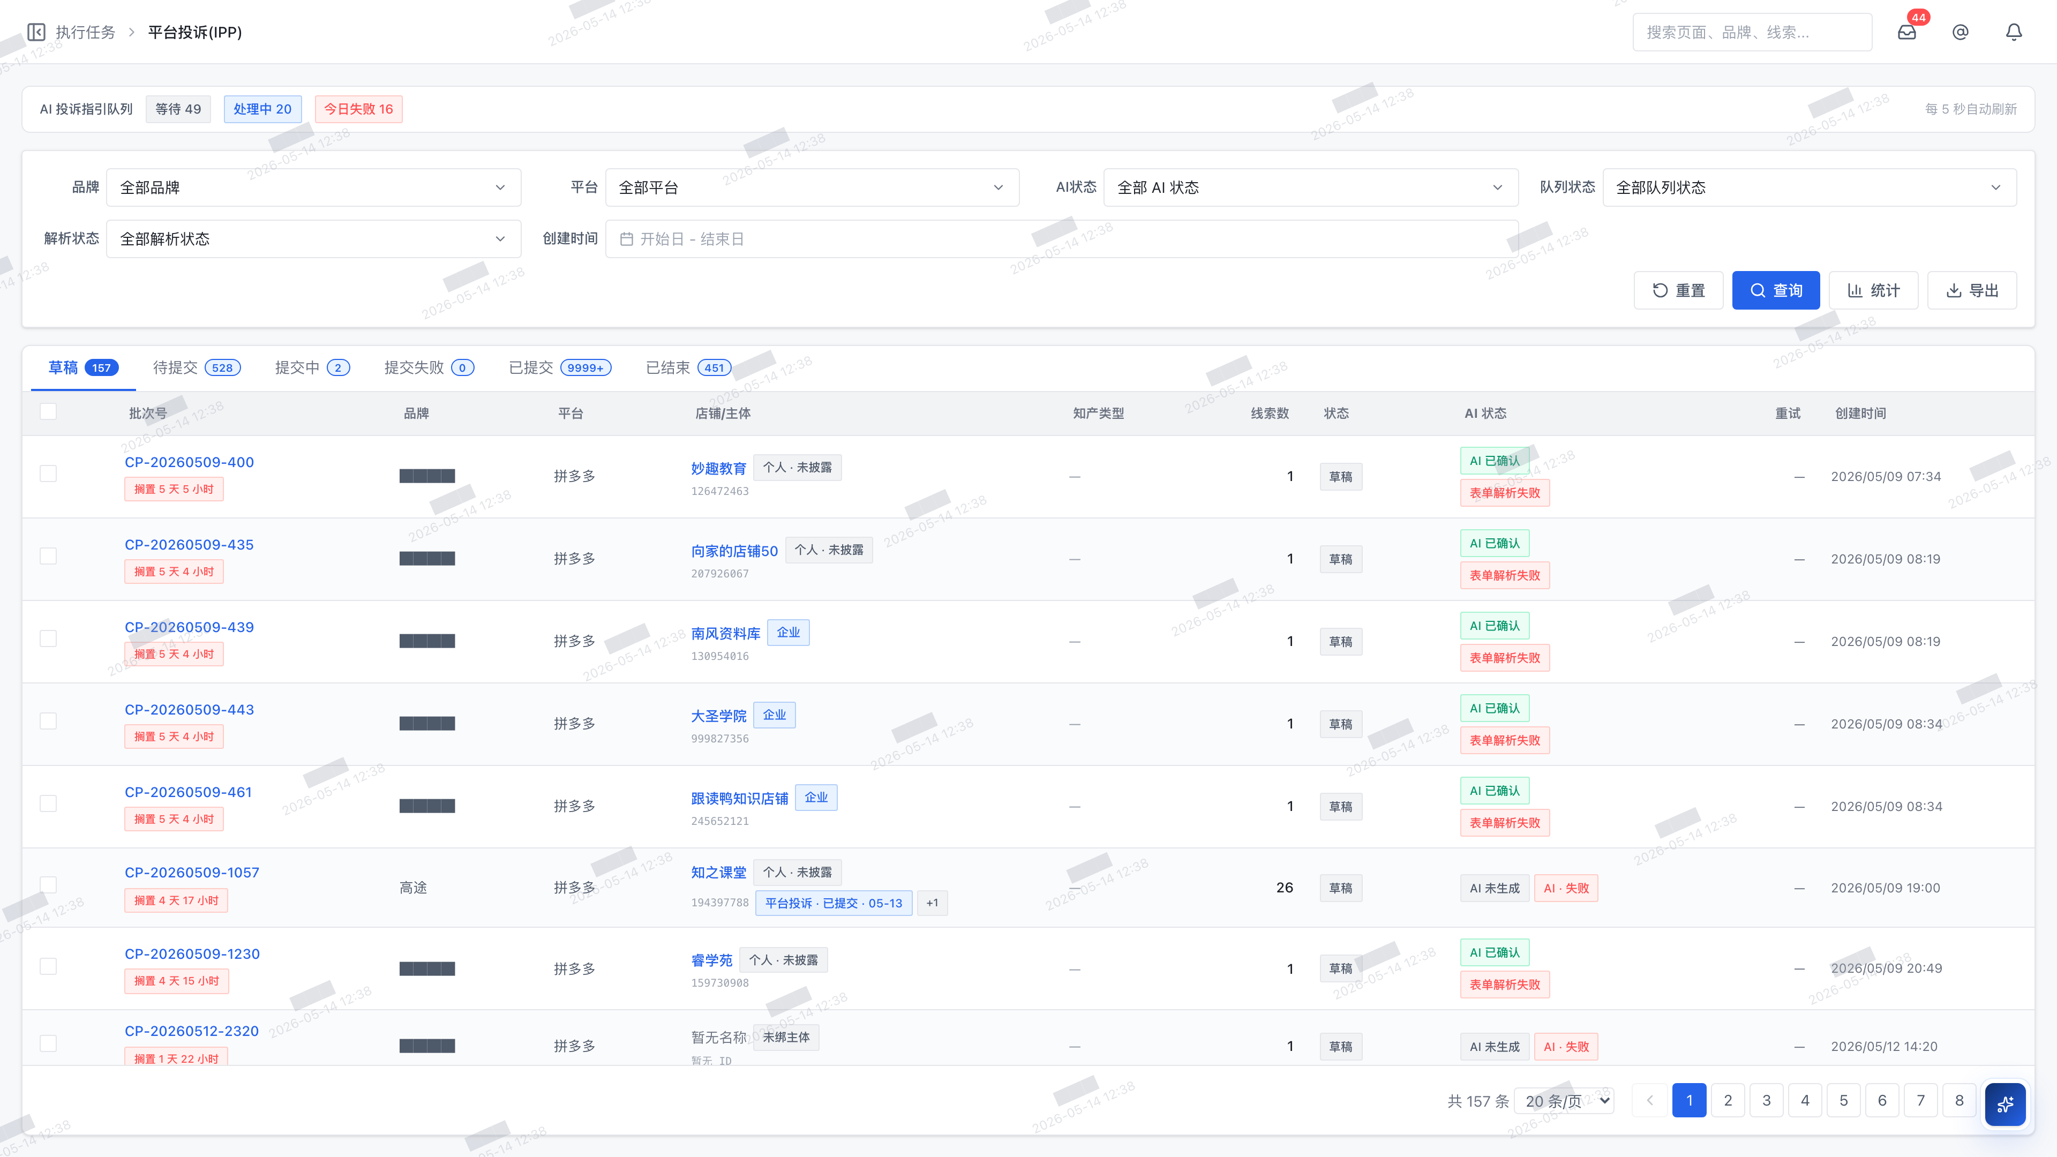Image resolution: width=2057 pixels, height=1157 pixels.
Task: Click the 重置 reset button
Action: 1678,291
